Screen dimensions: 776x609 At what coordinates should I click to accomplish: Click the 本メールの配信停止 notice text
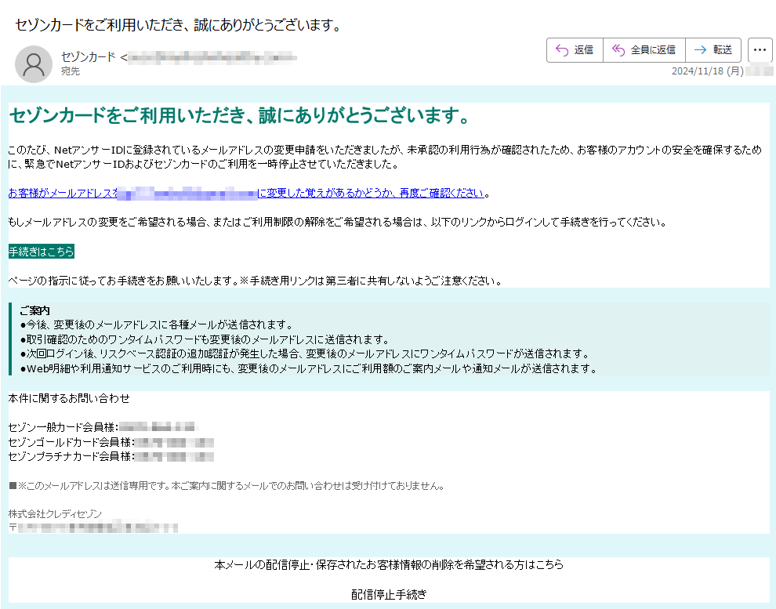(389, 565)
